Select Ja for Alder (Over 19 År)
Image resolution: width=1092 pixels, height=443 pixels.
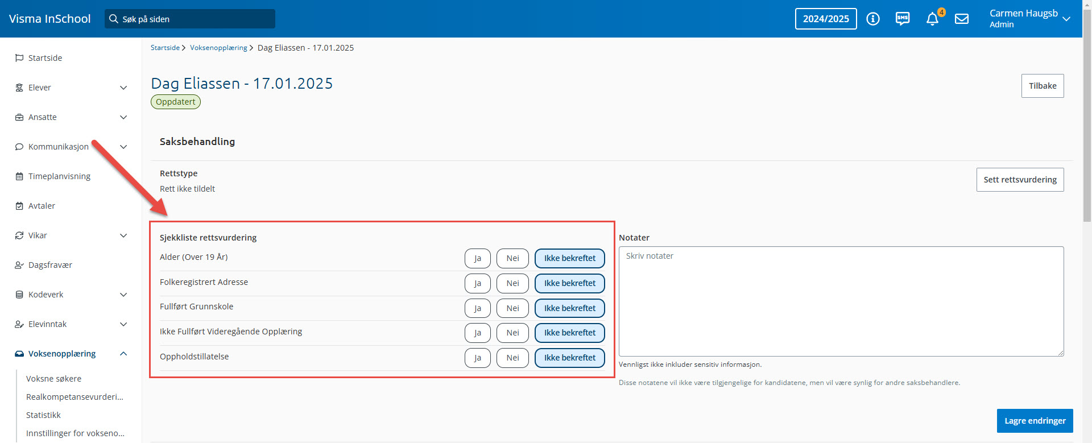click(477, 258)
